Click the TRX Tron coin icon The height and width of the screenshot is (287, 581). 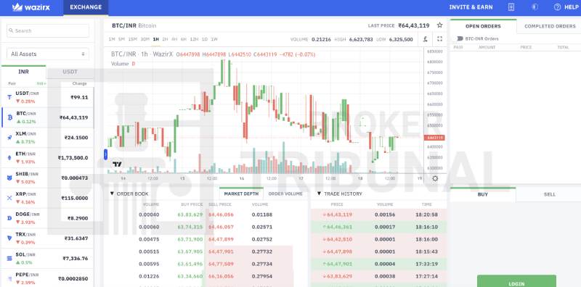(x=9, y=238)
